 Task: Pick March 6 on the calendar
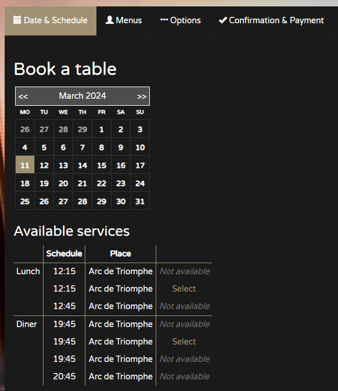click(63, 146)
